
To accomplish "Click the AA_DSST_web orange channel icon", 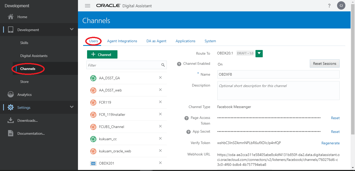I will pos(93,90).
